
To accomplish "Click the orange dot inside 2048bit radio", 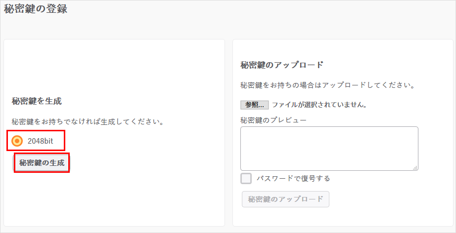I will pyautogui.click(x=17, y=141).
